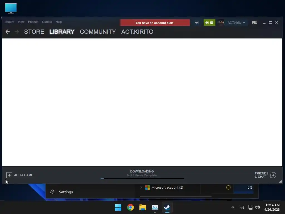Click the Settings gear icon behind Steam
This screenshot has height=214, width=285.
[52, 192]
